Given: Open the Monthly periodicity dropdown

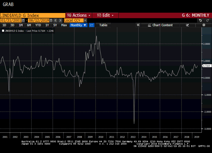Looking at the screenshot, I should click(78, 25).
